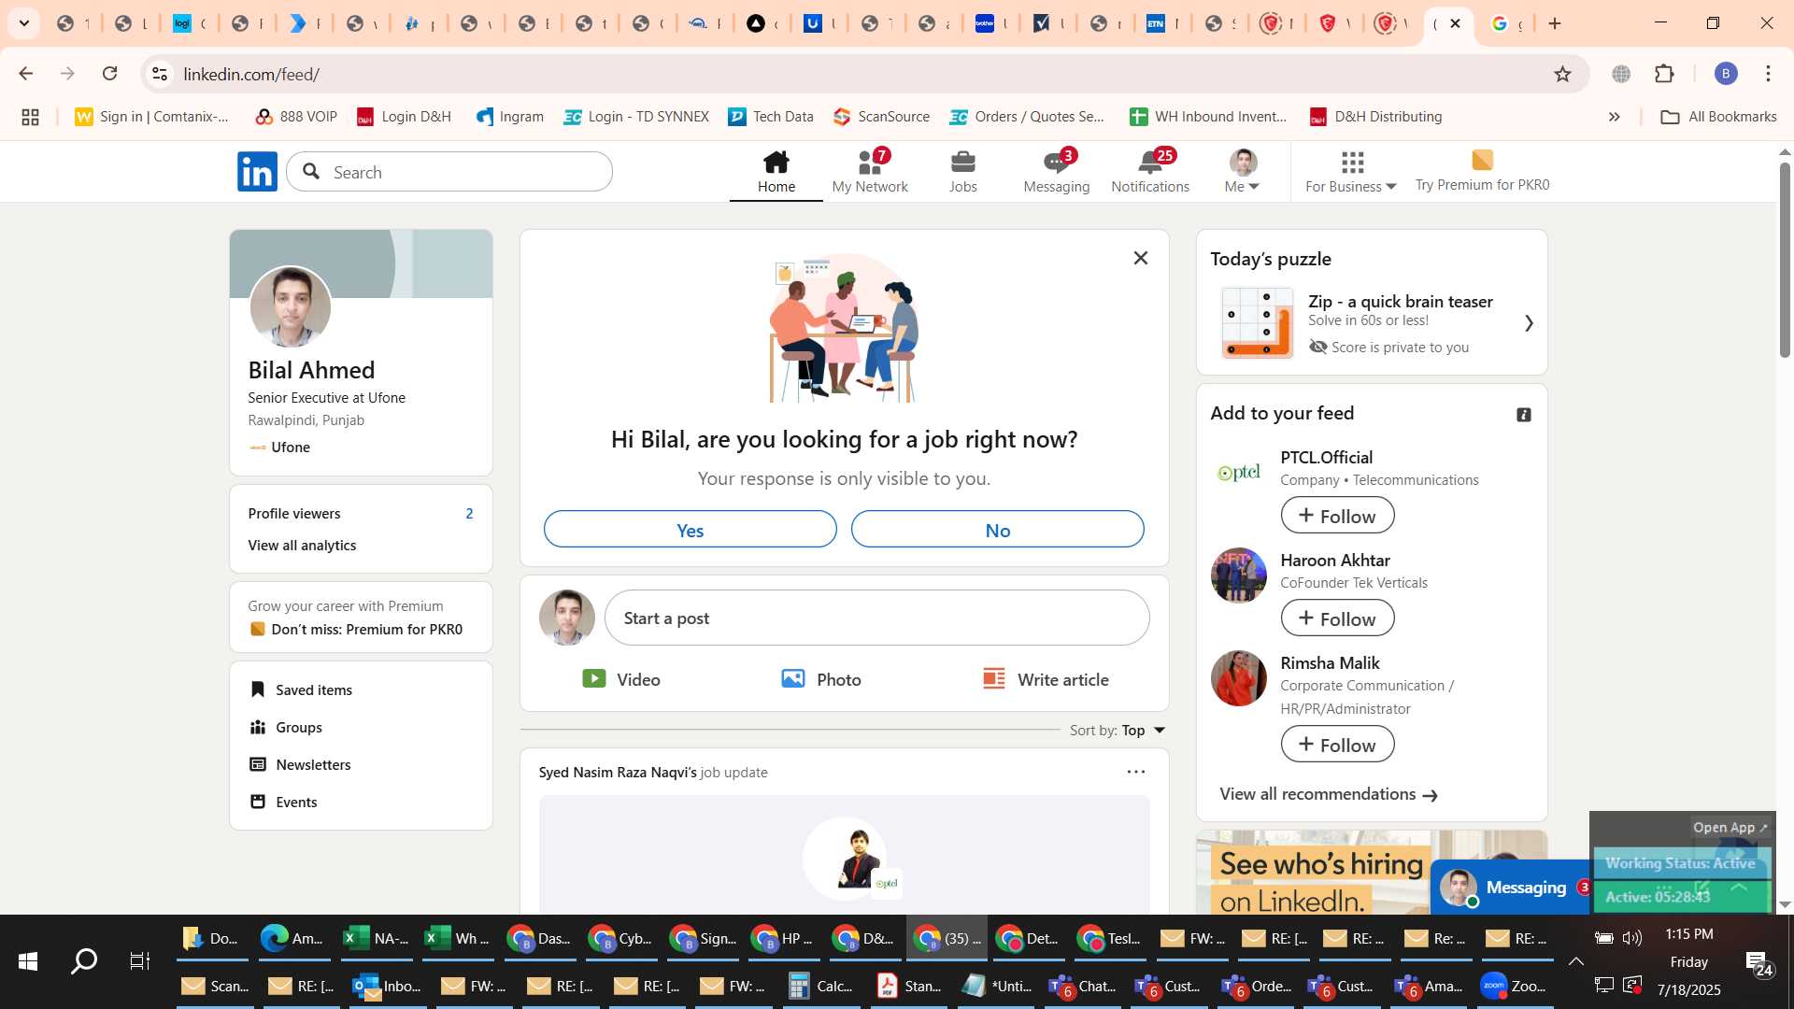Open the Chrome profile B avatar
Viewport: 1794px width, 1009px height.
pos(1726,74)
